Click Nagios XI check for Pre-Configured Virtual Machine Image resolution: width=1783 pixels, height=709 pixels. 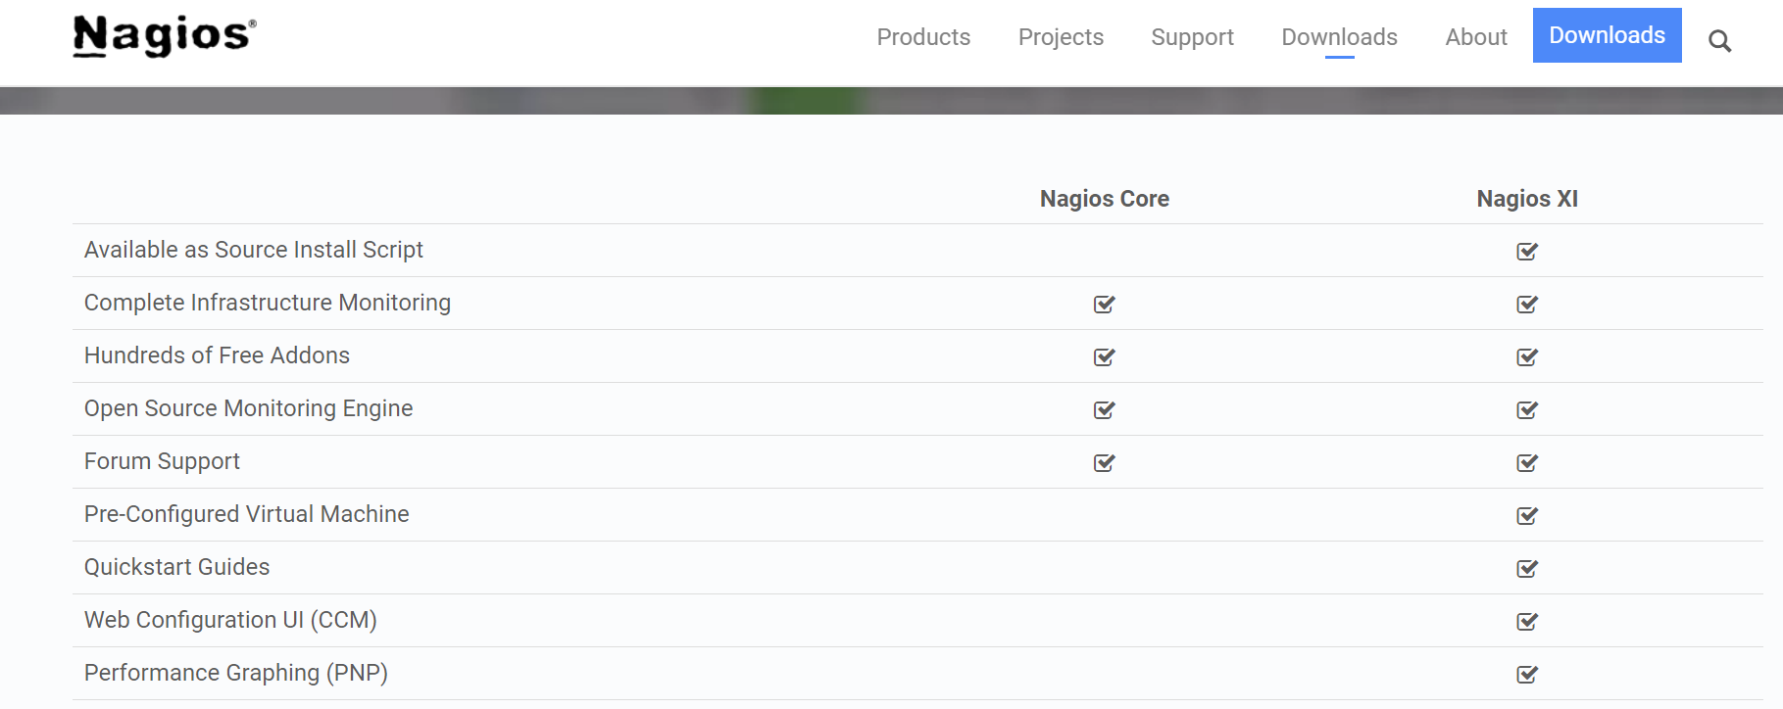tap(1527, 516)
